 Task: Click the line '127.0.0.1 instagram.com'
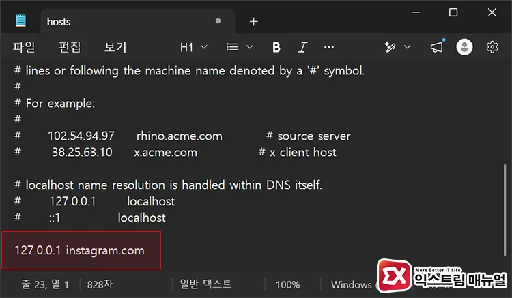(79, 250)
